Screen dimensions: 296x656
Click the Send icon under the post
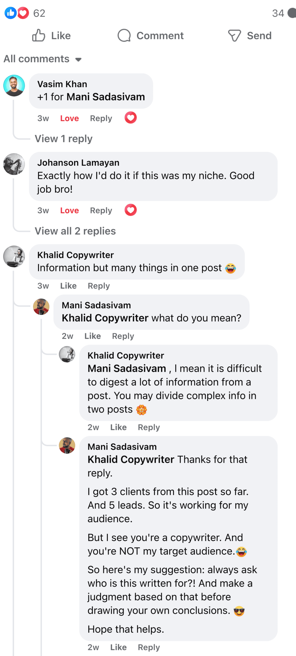[234, 35]
